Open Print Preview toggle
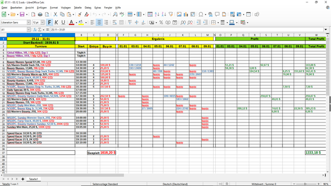The image size is (331, 186). pos(47,14)
